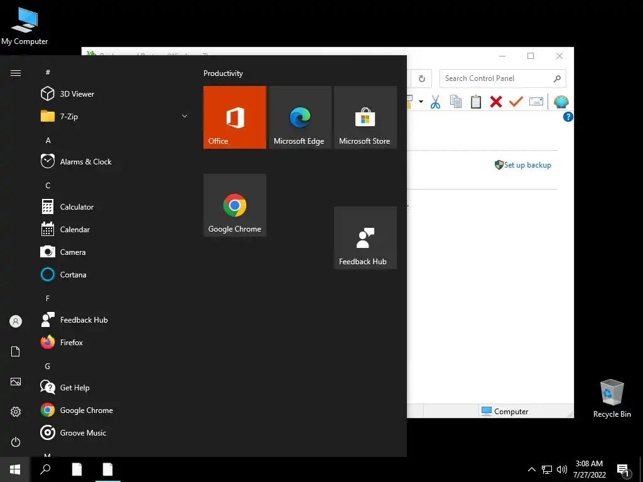Viewport: 643px width, 482px height.
Task: Open Documents from Start sidebar
Action: pos(16,351)
